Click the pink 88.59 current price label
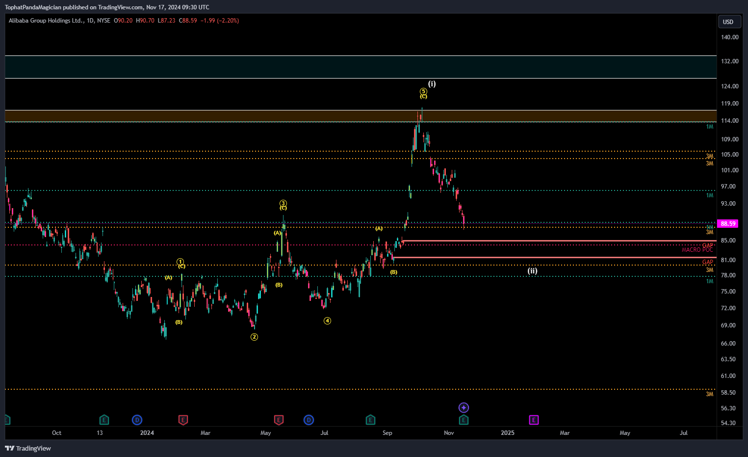 pos(728,223)
